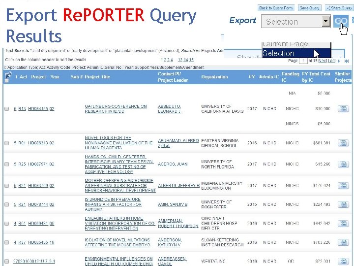
Task: Open Hands-On Child-Centered Interdisciplinary Team Design link
Action: pyautogui.click(x=119, y=164)
